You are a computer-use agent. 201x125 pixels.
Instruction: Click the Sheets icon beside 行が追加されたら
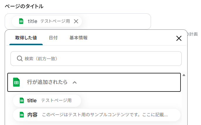[17, 82]
